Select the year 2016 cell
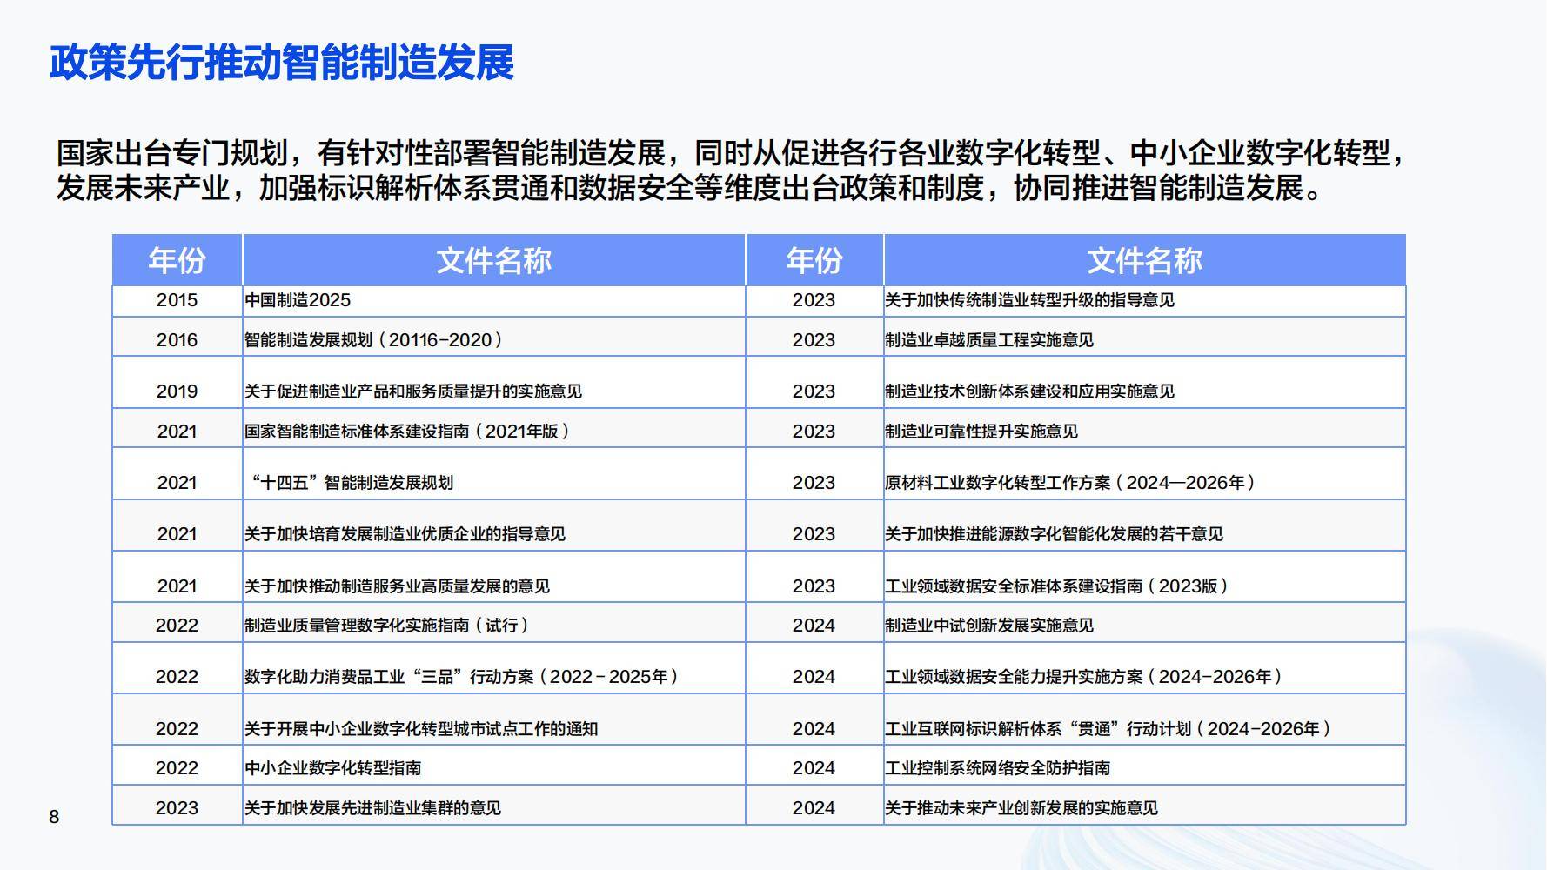Screen dimensions: 1547x870 [x=177, y=337]
